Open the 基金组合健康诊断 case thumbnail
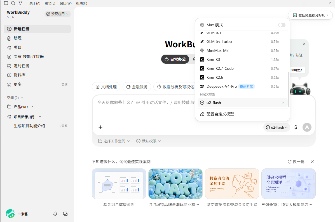This screenshot has width=335, height=222. pos(119,184)
